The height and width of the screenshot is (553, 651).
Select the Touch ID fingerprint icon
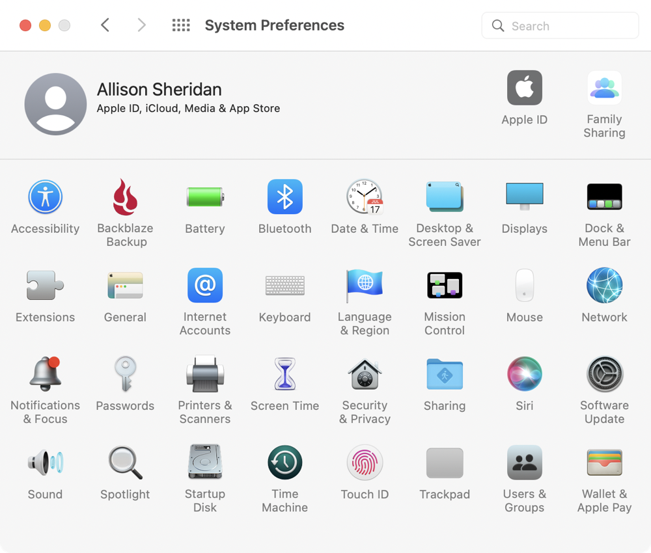(x=365, y=463)
